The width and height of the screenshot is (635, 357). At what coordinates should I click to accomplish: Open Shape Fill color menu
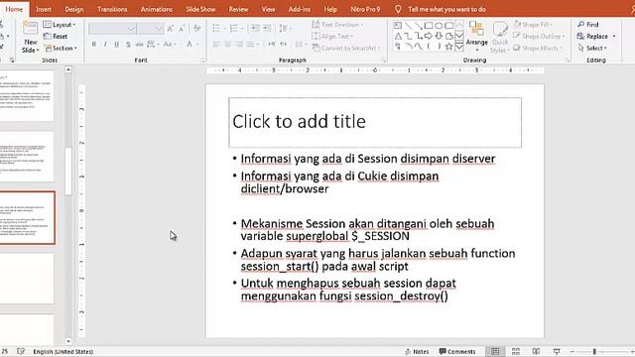point(533,25)
